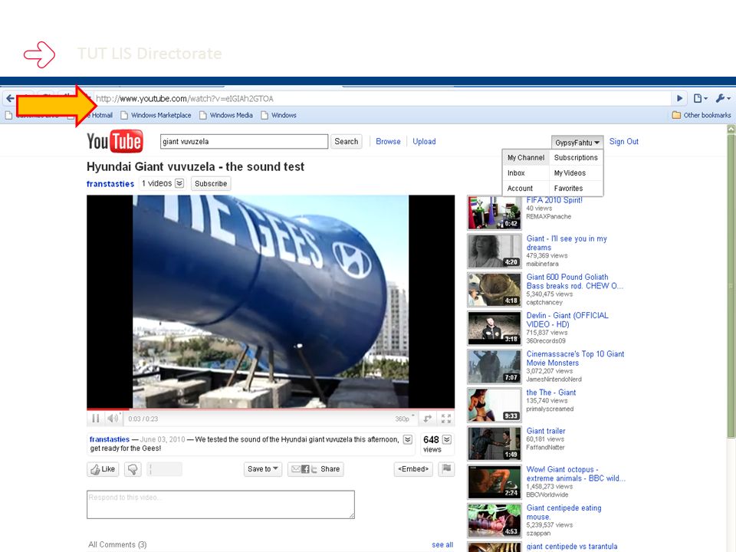Open fullscreen mode on the video player
The image size is (736, 552).
click(446, 419)
